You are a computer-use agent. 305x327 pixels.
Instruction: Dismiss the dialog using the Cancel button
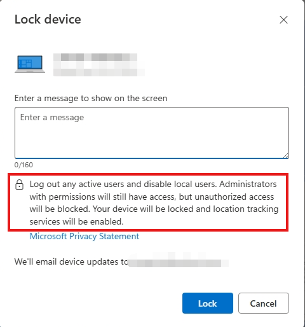pos(264,303)
